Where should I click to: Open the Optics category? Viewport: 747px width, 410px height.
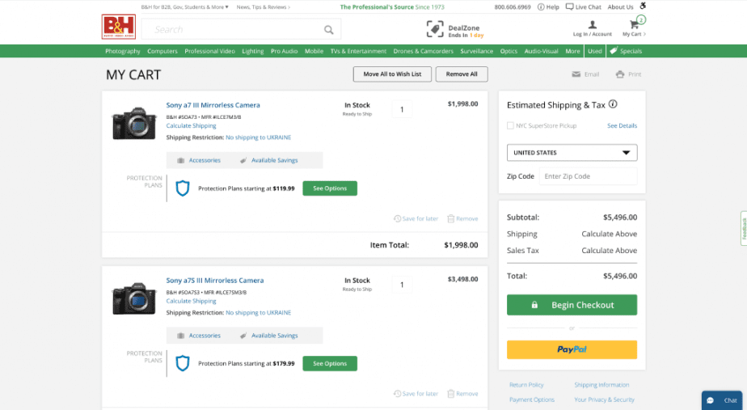point(509,51)
